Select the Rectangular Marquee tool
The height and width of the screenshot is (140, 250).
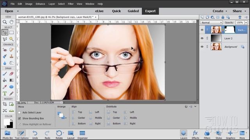tap(11, 32)
